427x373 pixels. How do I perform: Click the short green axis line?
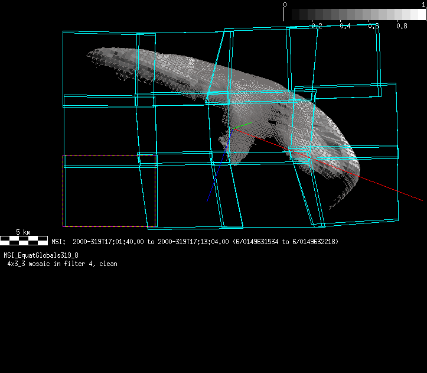coord(242,125)
